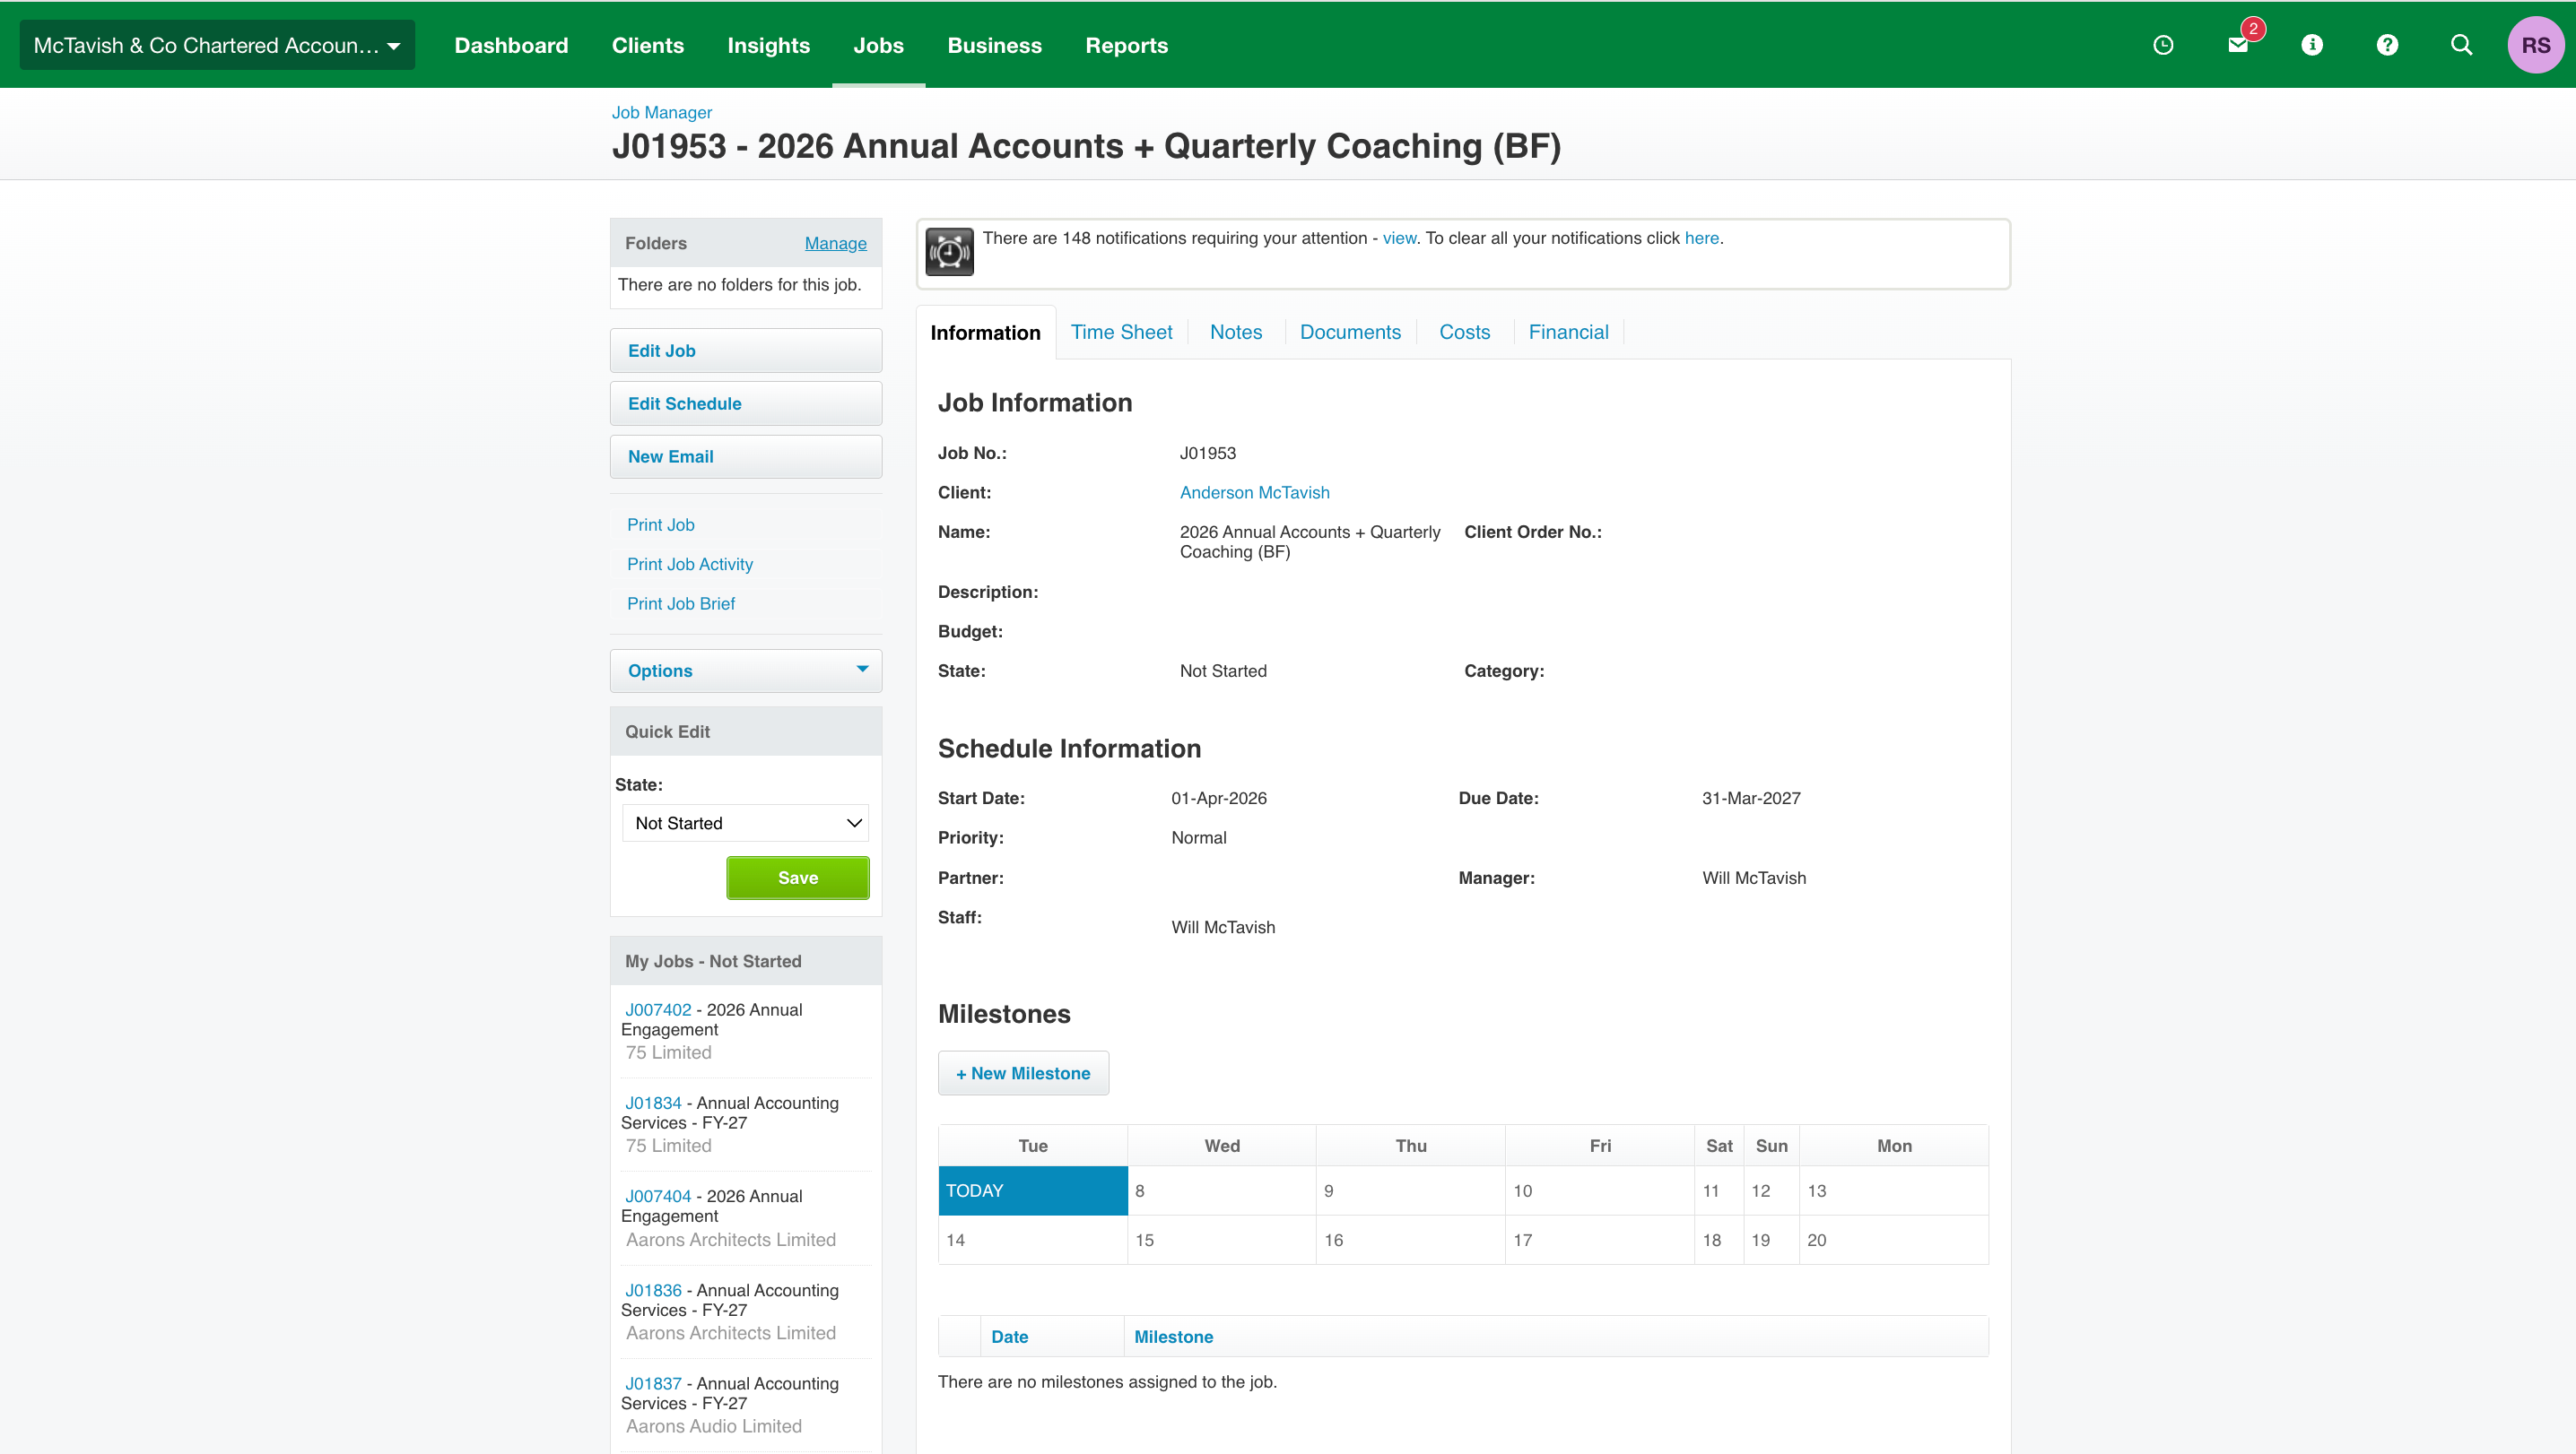
Task: Add a New Milestone
Action: click(x=1023, y=1073)
